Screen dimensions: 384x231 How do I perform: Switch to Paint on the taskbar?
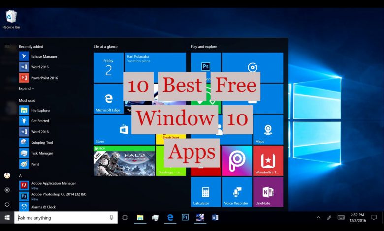click(x=200, y=217)
